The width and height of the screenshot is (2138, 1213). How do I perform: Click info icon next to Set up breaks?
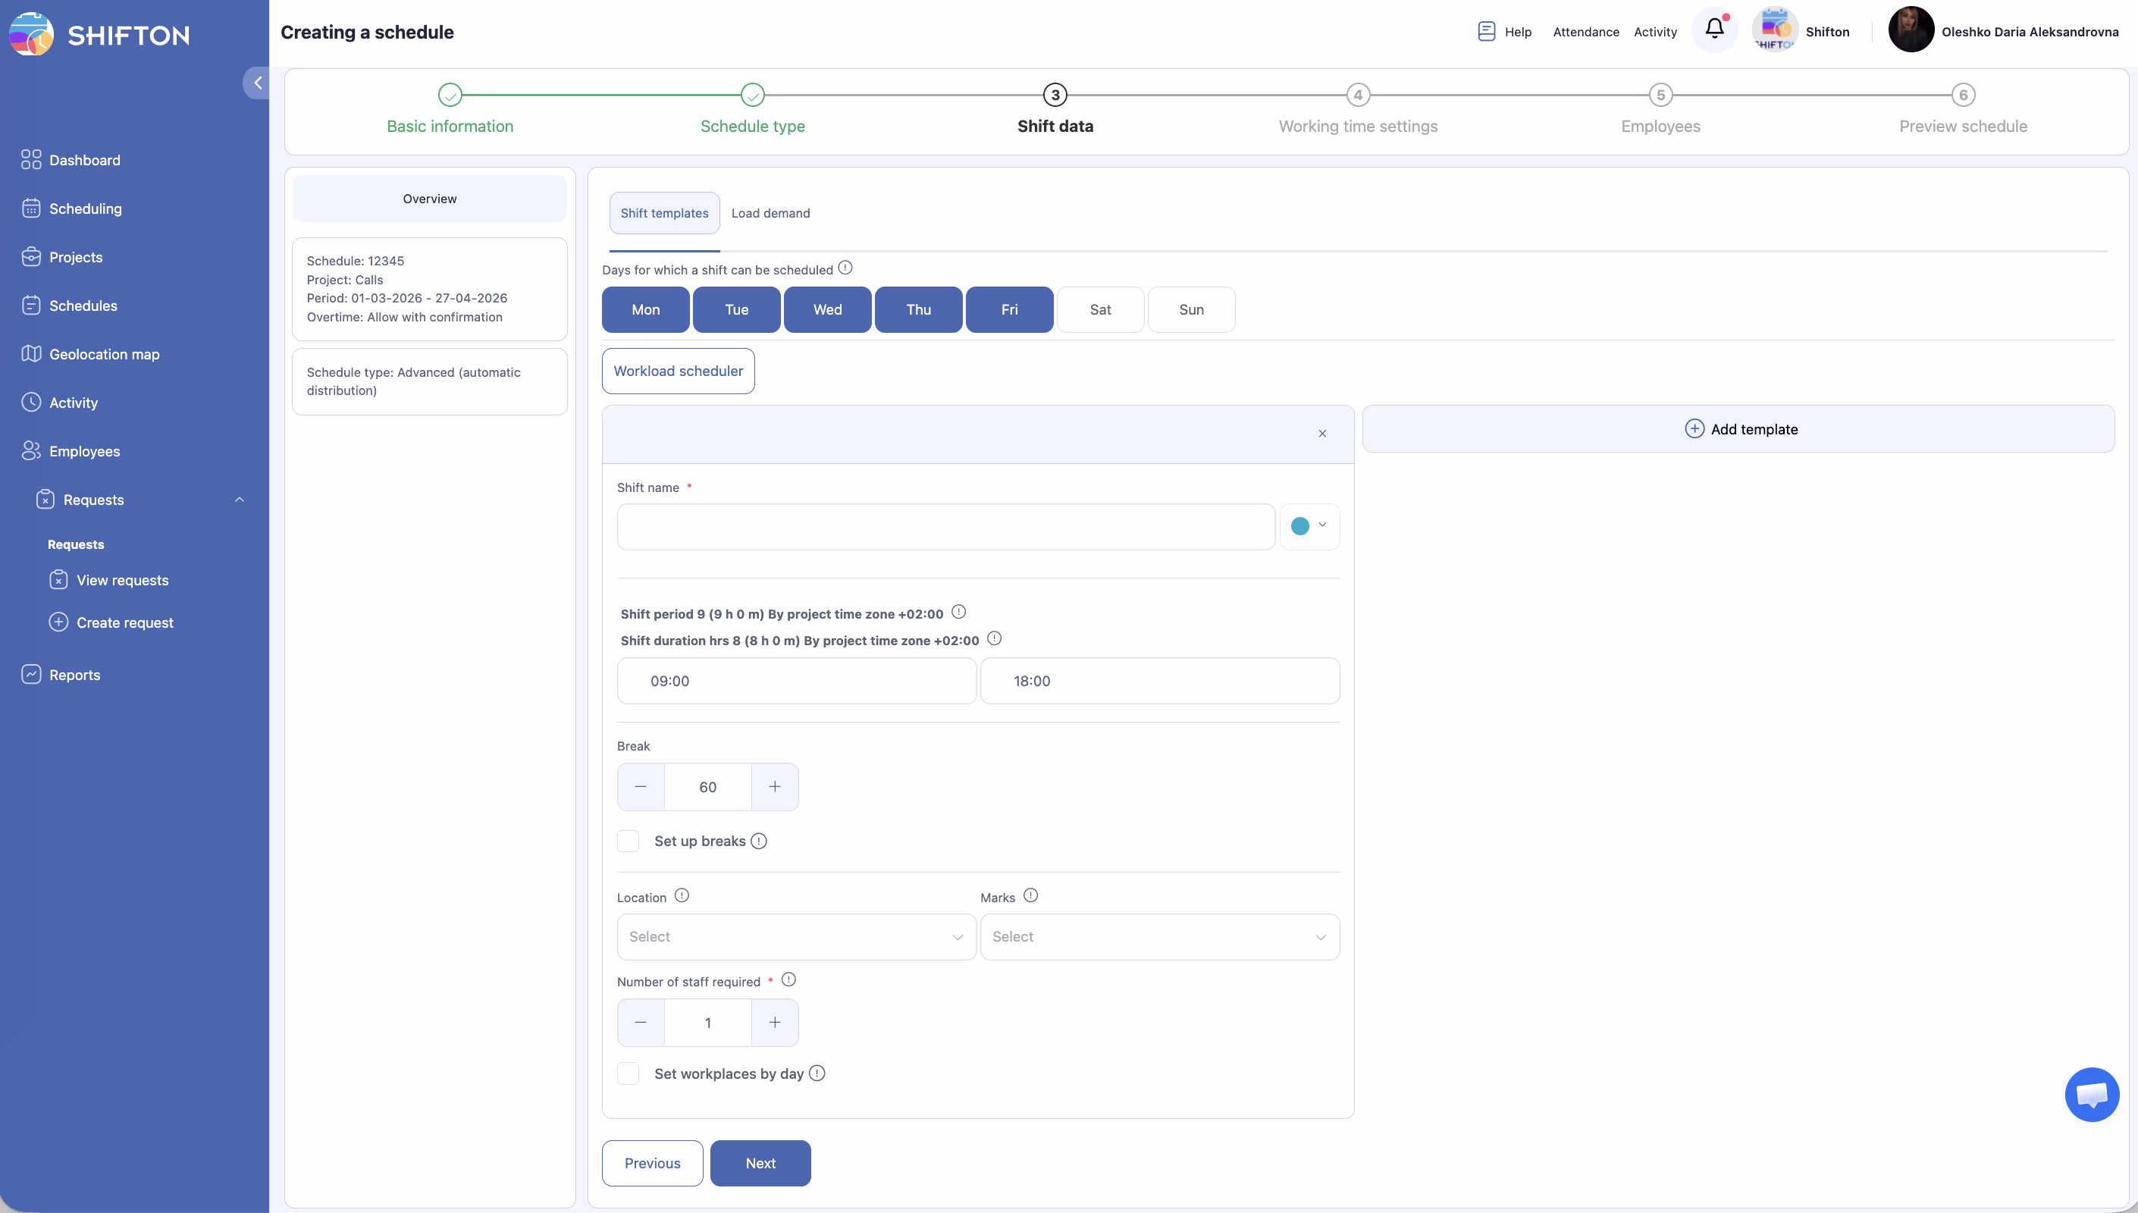[x=759, y=842]
